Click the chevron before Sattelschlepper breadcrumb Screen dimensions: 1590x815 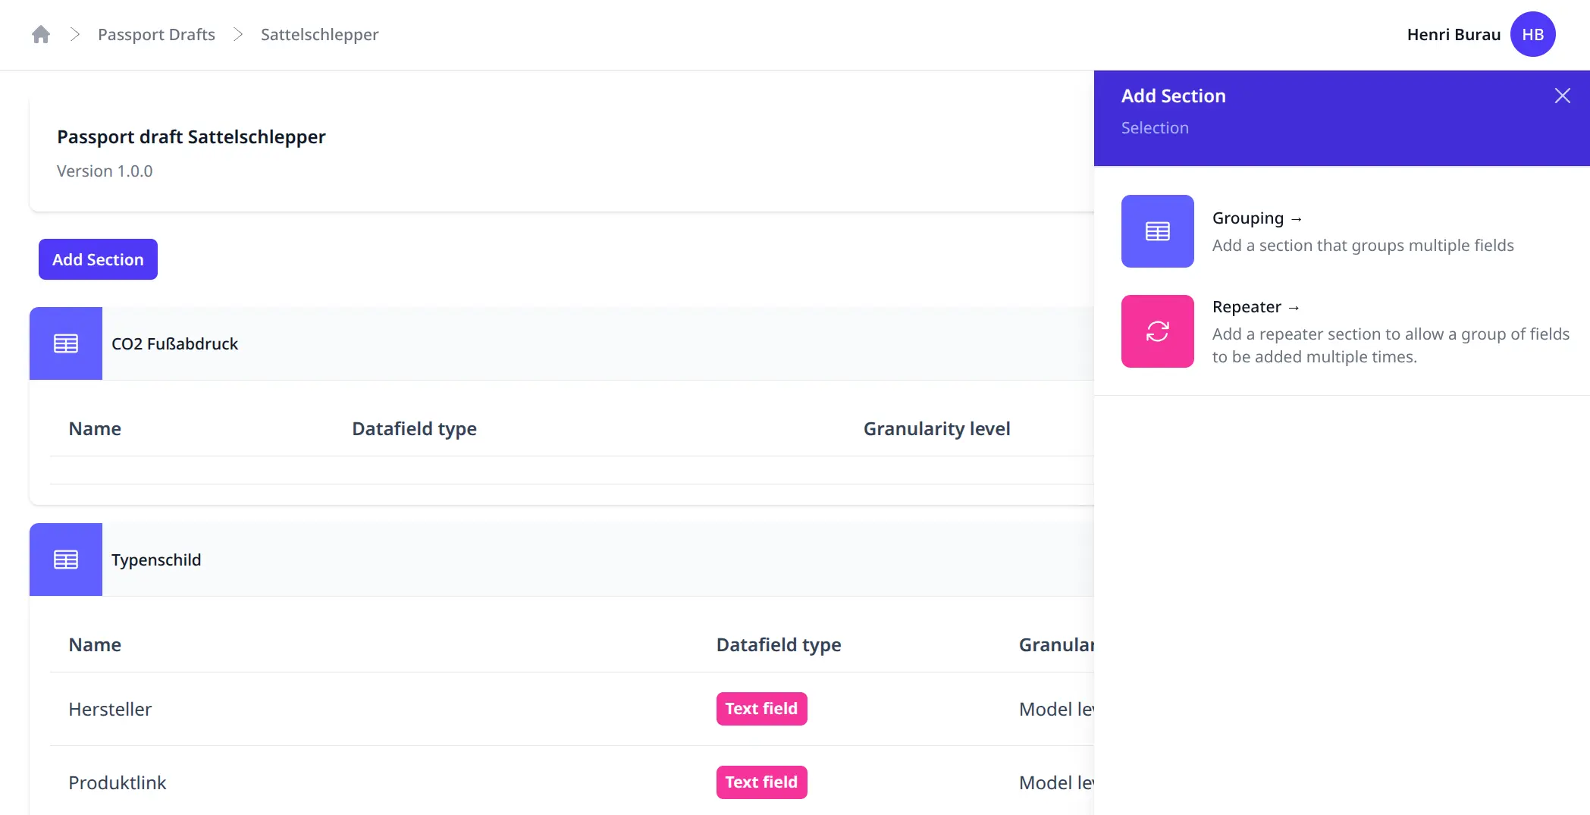pyautogui.click(x=237, y=34)
